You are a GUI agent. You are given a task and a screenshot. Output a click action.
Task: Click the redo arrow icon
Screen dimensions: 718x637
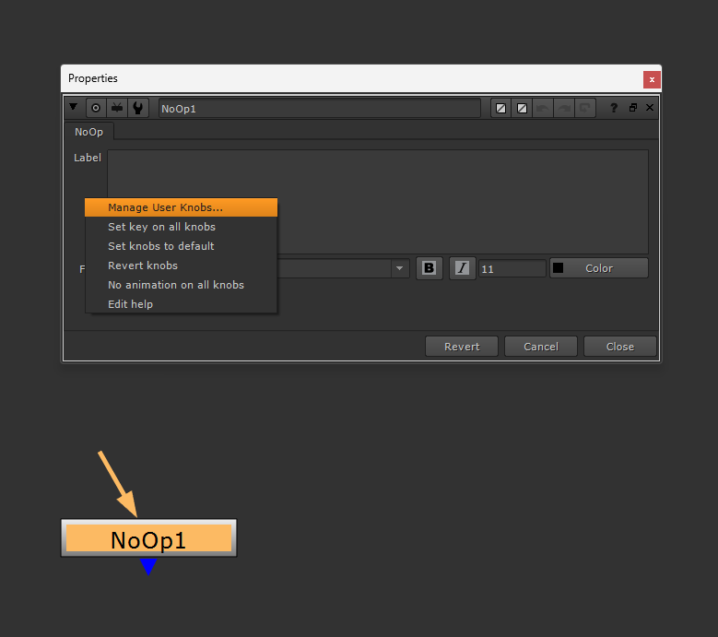click(x=564, y=109)
